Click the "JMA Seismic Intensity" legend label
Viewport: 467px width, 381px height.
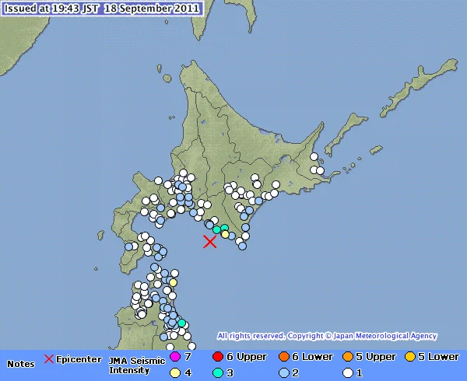[x=137, y=365]
